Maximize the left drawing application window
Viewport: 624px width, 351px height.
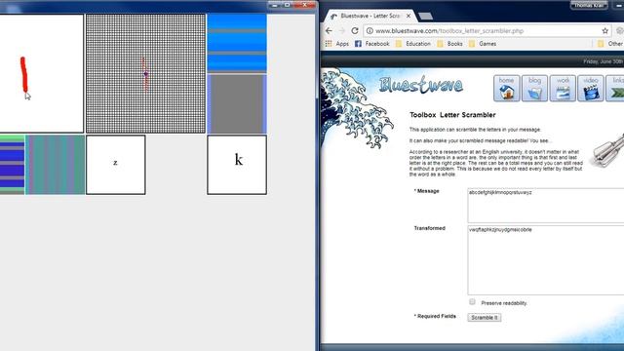pyautogui.click(x=288, y=5)
